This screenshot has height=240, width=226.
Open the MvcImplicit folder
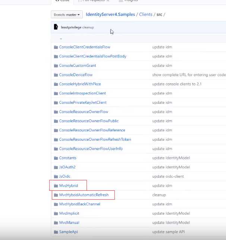click(69, 213)
